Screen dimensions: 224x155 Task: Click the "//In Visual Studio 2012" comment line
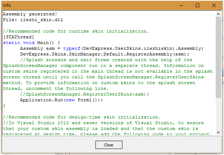coord(103,123)
